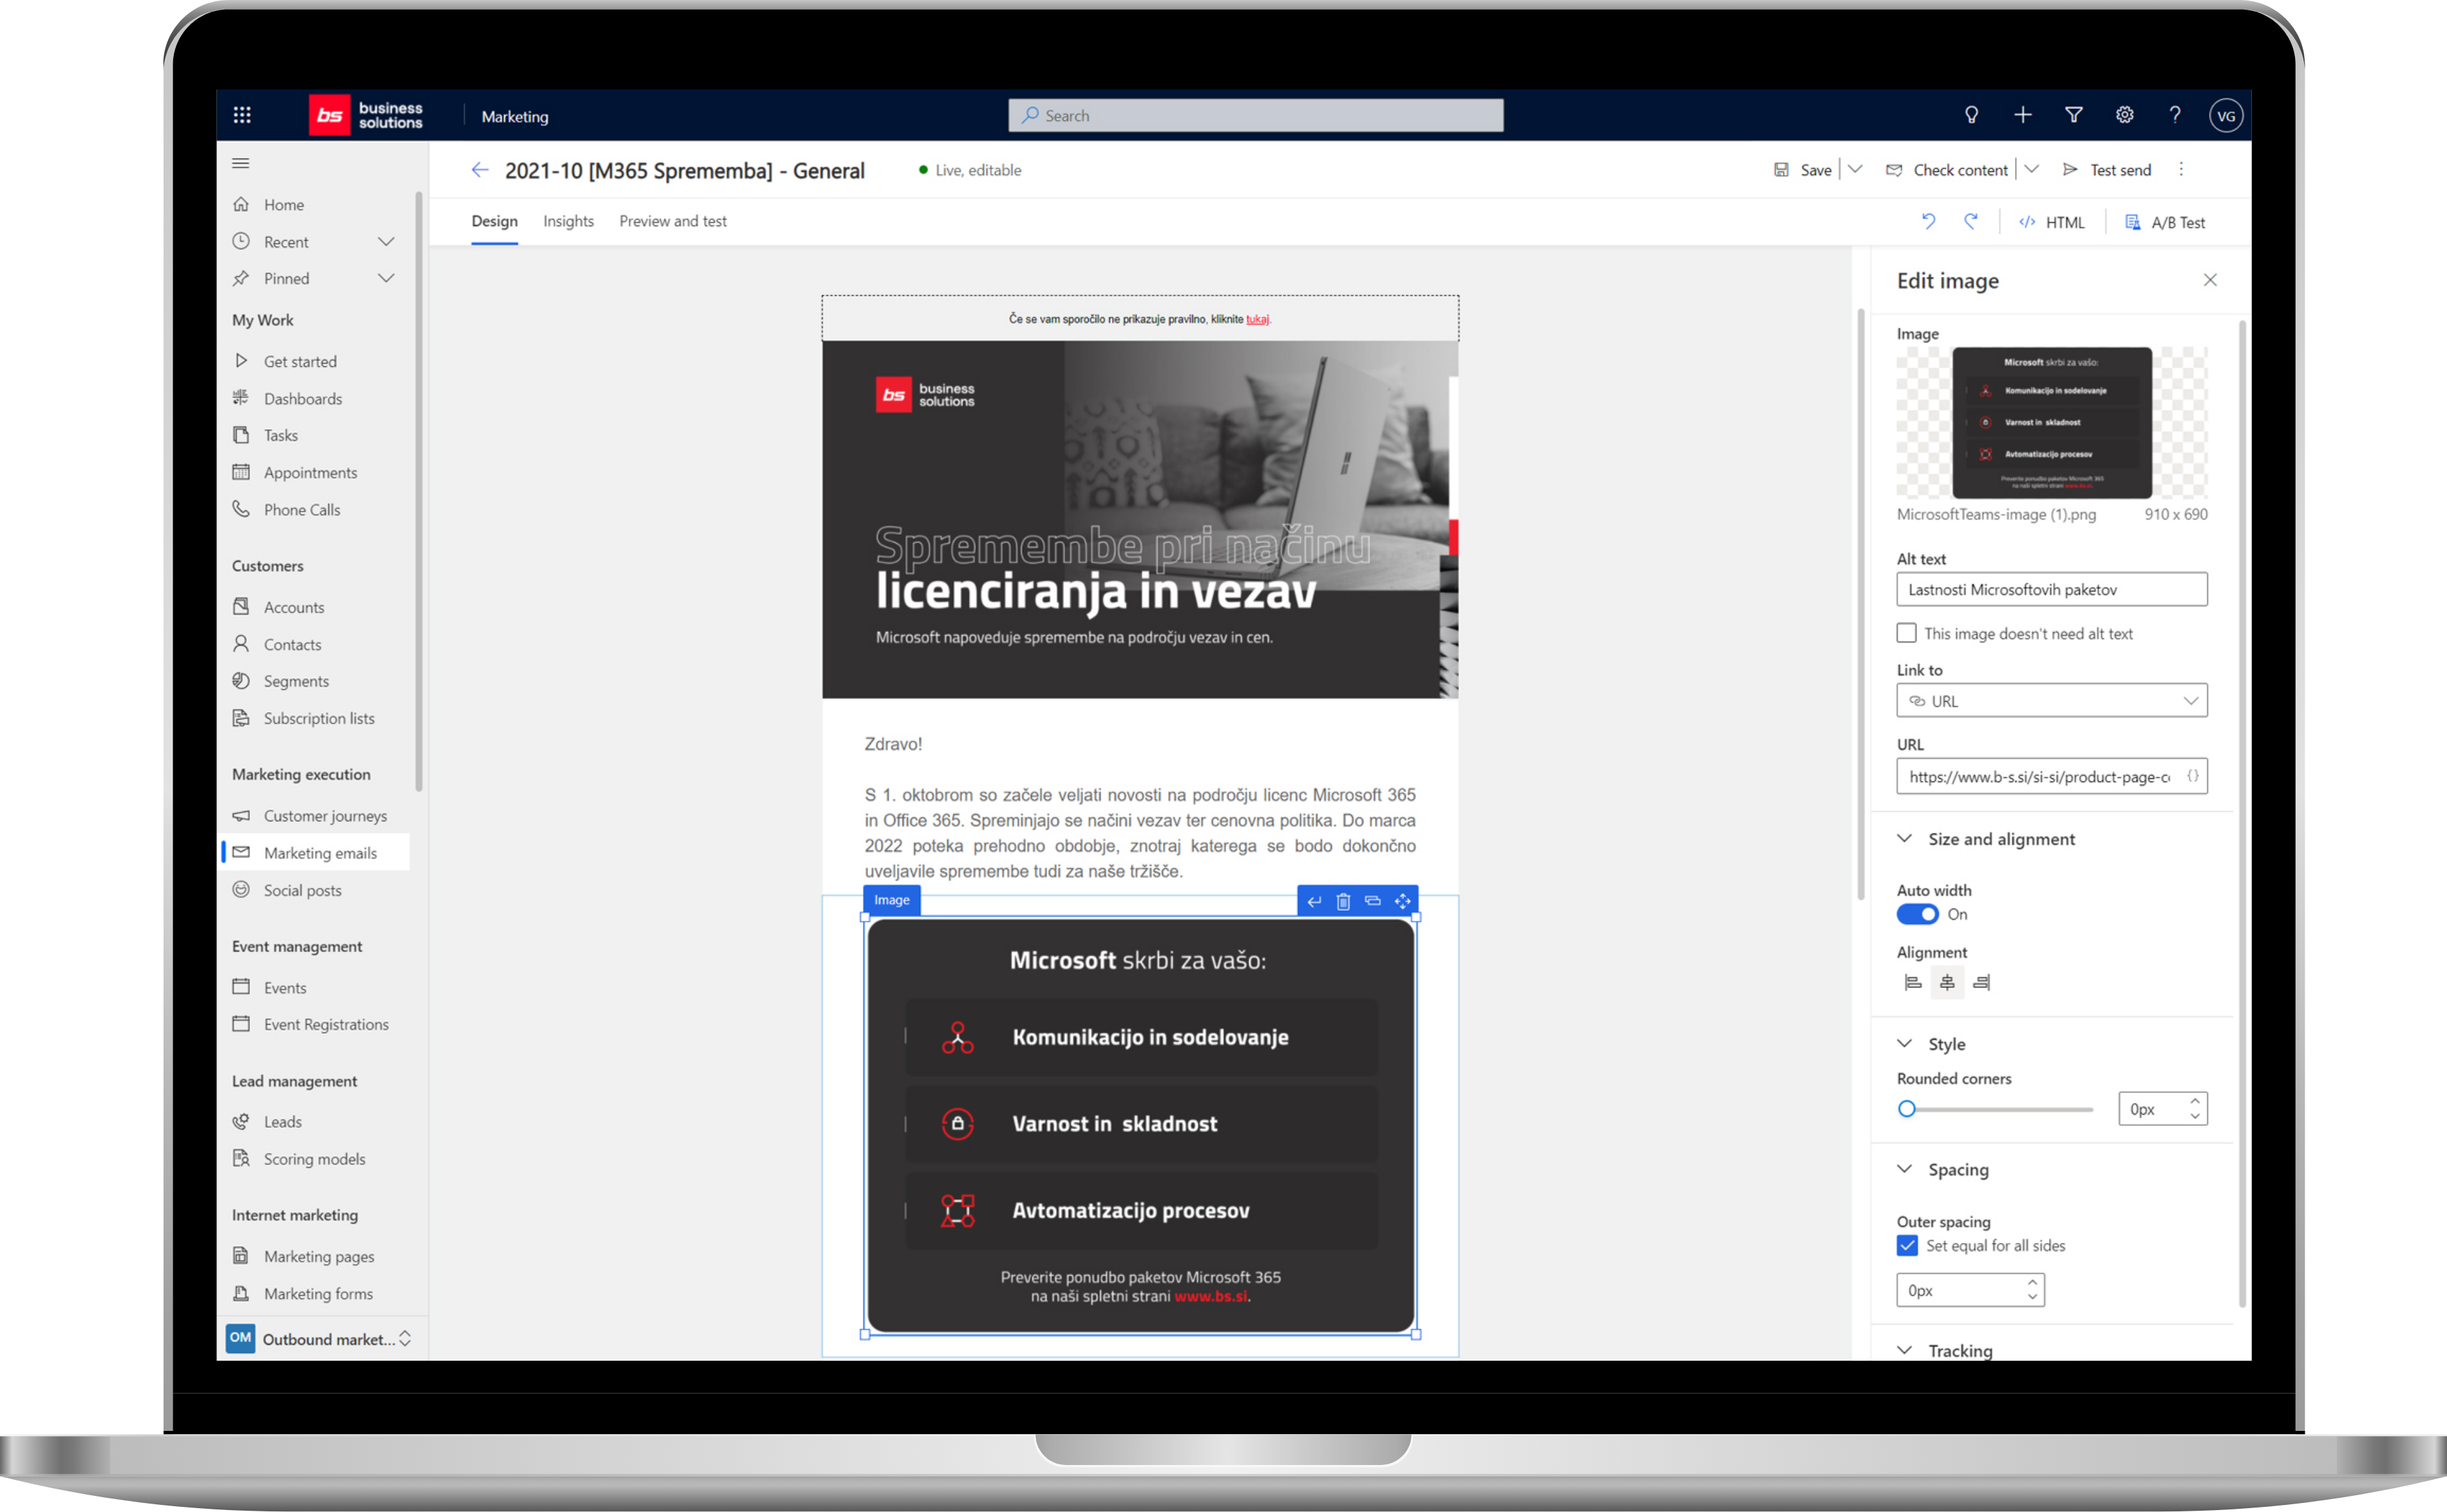The height and width of the screenshot is (1512, 2447).
Task: Click the tukaj link in email header
Action: [1256, 319]
